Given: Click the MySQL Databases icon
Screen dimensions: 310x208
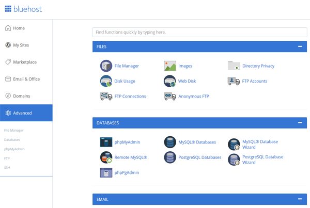Looking at the screenshot, I should point(170,142).
